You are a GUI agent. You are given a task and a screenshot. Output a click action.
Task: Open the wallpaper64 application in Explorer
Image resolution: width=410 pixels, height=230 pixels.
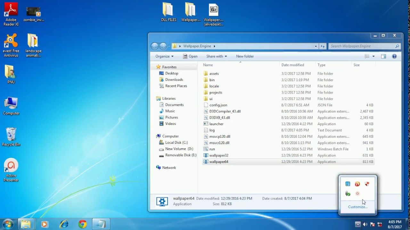pos(219,162)
